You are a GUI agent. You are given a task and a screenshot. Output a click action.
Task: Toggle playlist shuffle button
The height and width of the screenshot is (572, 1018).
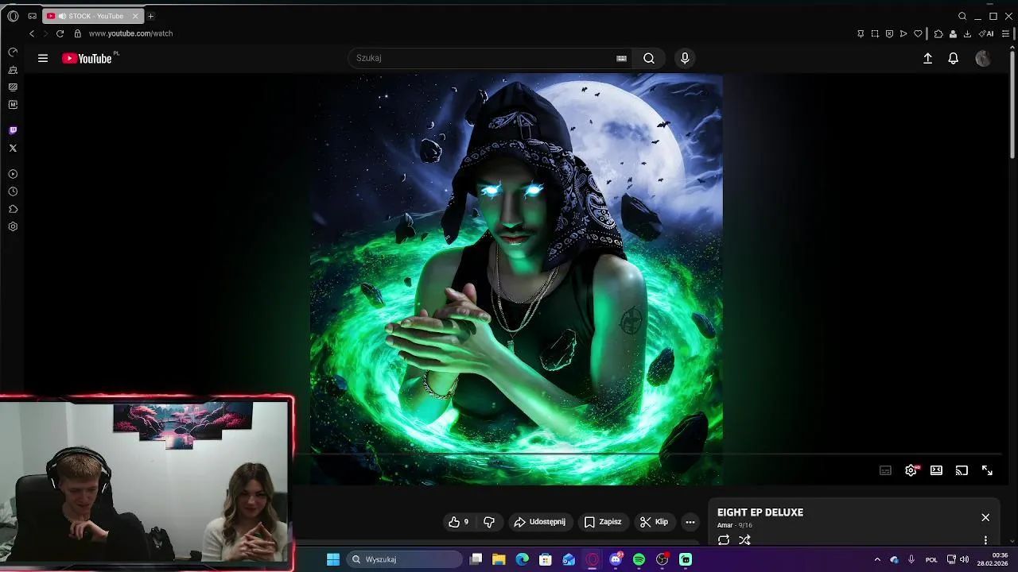point(744,540)
